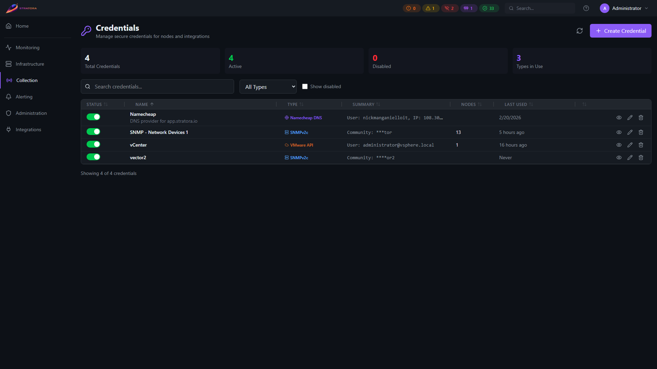Open the Administration menu
The height and width of the screenshot is (369, 657).
31,113
